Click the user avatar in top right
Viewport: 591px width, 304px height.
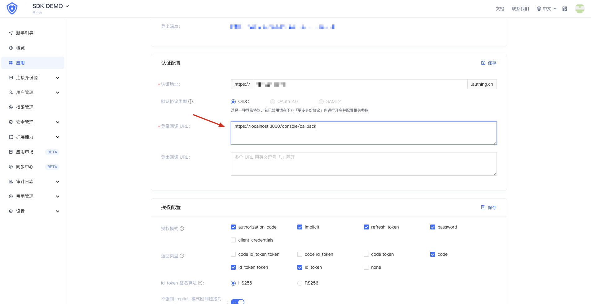click(x=580, y=9)
